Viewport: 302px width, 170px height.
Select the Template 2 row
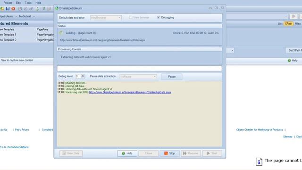coord(27,40)
